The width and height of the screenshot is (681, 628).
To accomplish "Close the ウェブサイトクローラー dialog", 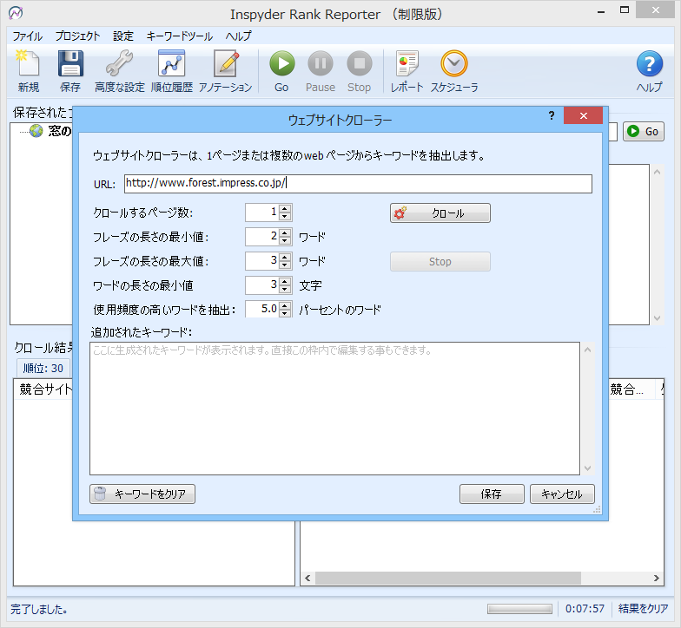I will [x=584, y=115].
